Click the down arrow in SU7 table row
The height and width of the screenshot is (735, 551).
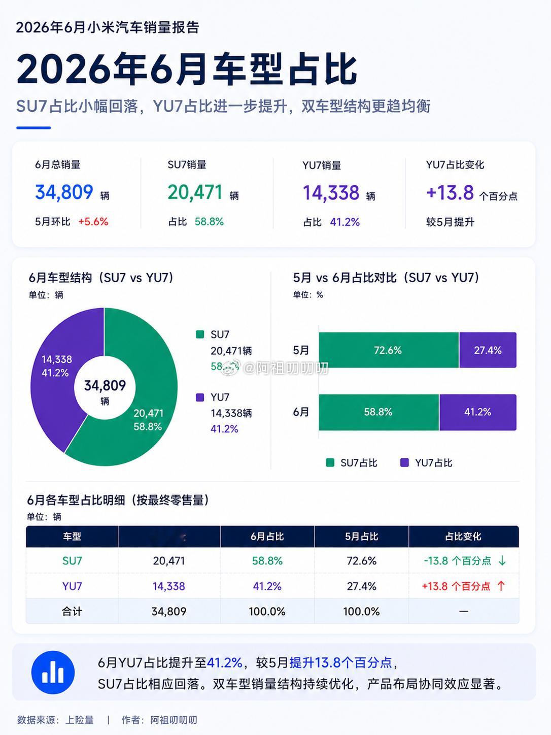[x=502, y=561]
